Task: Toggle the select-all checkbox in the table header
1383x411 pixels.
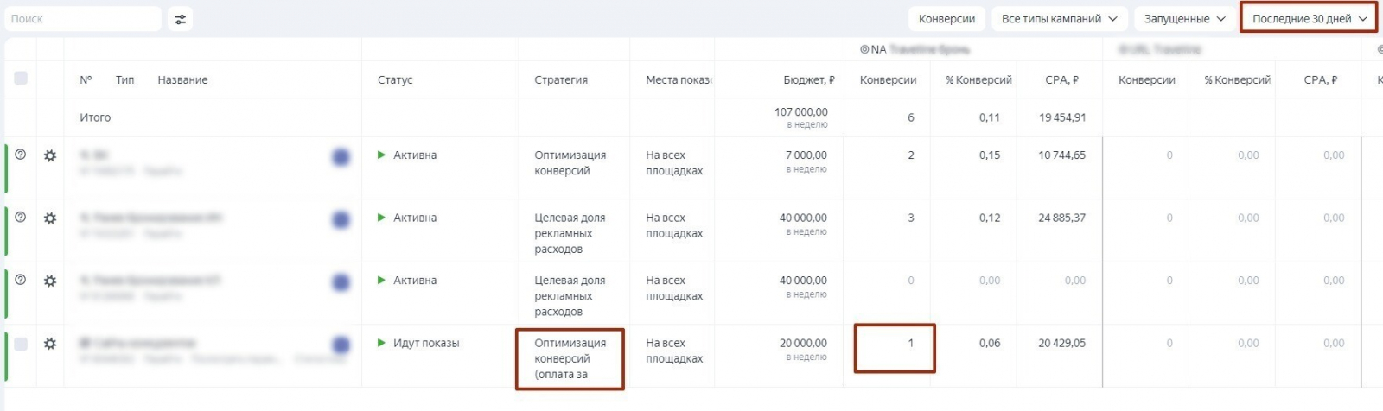Action: click(21, 79)
